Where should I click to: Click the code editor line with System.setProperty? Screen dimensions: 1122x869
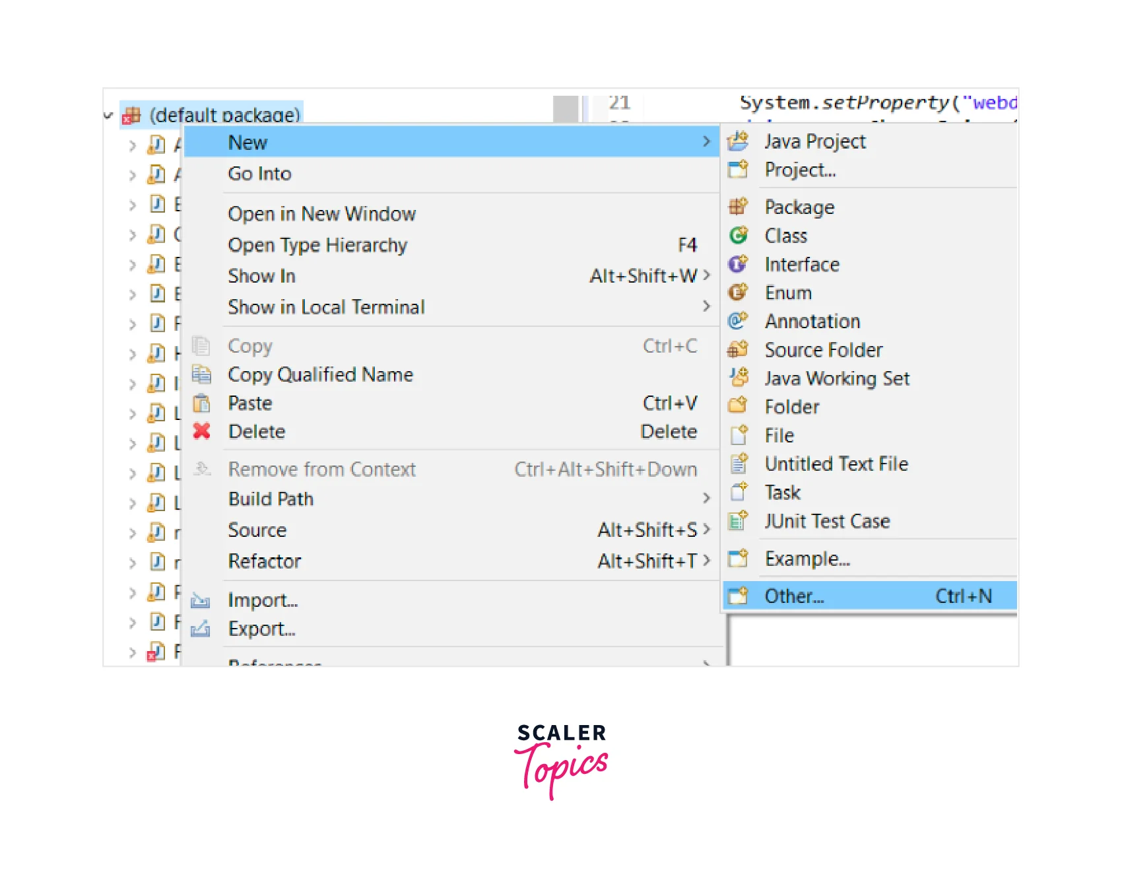876,103
